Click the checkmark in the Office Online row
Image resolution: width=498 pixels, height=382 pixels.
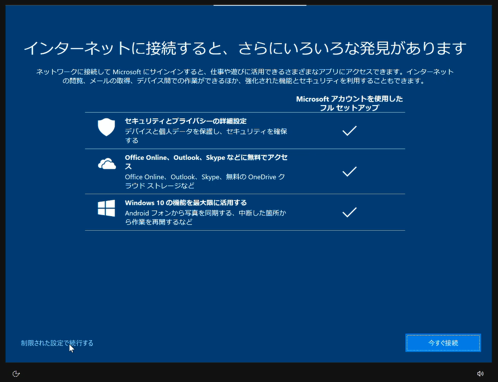[x=349, y=171]
